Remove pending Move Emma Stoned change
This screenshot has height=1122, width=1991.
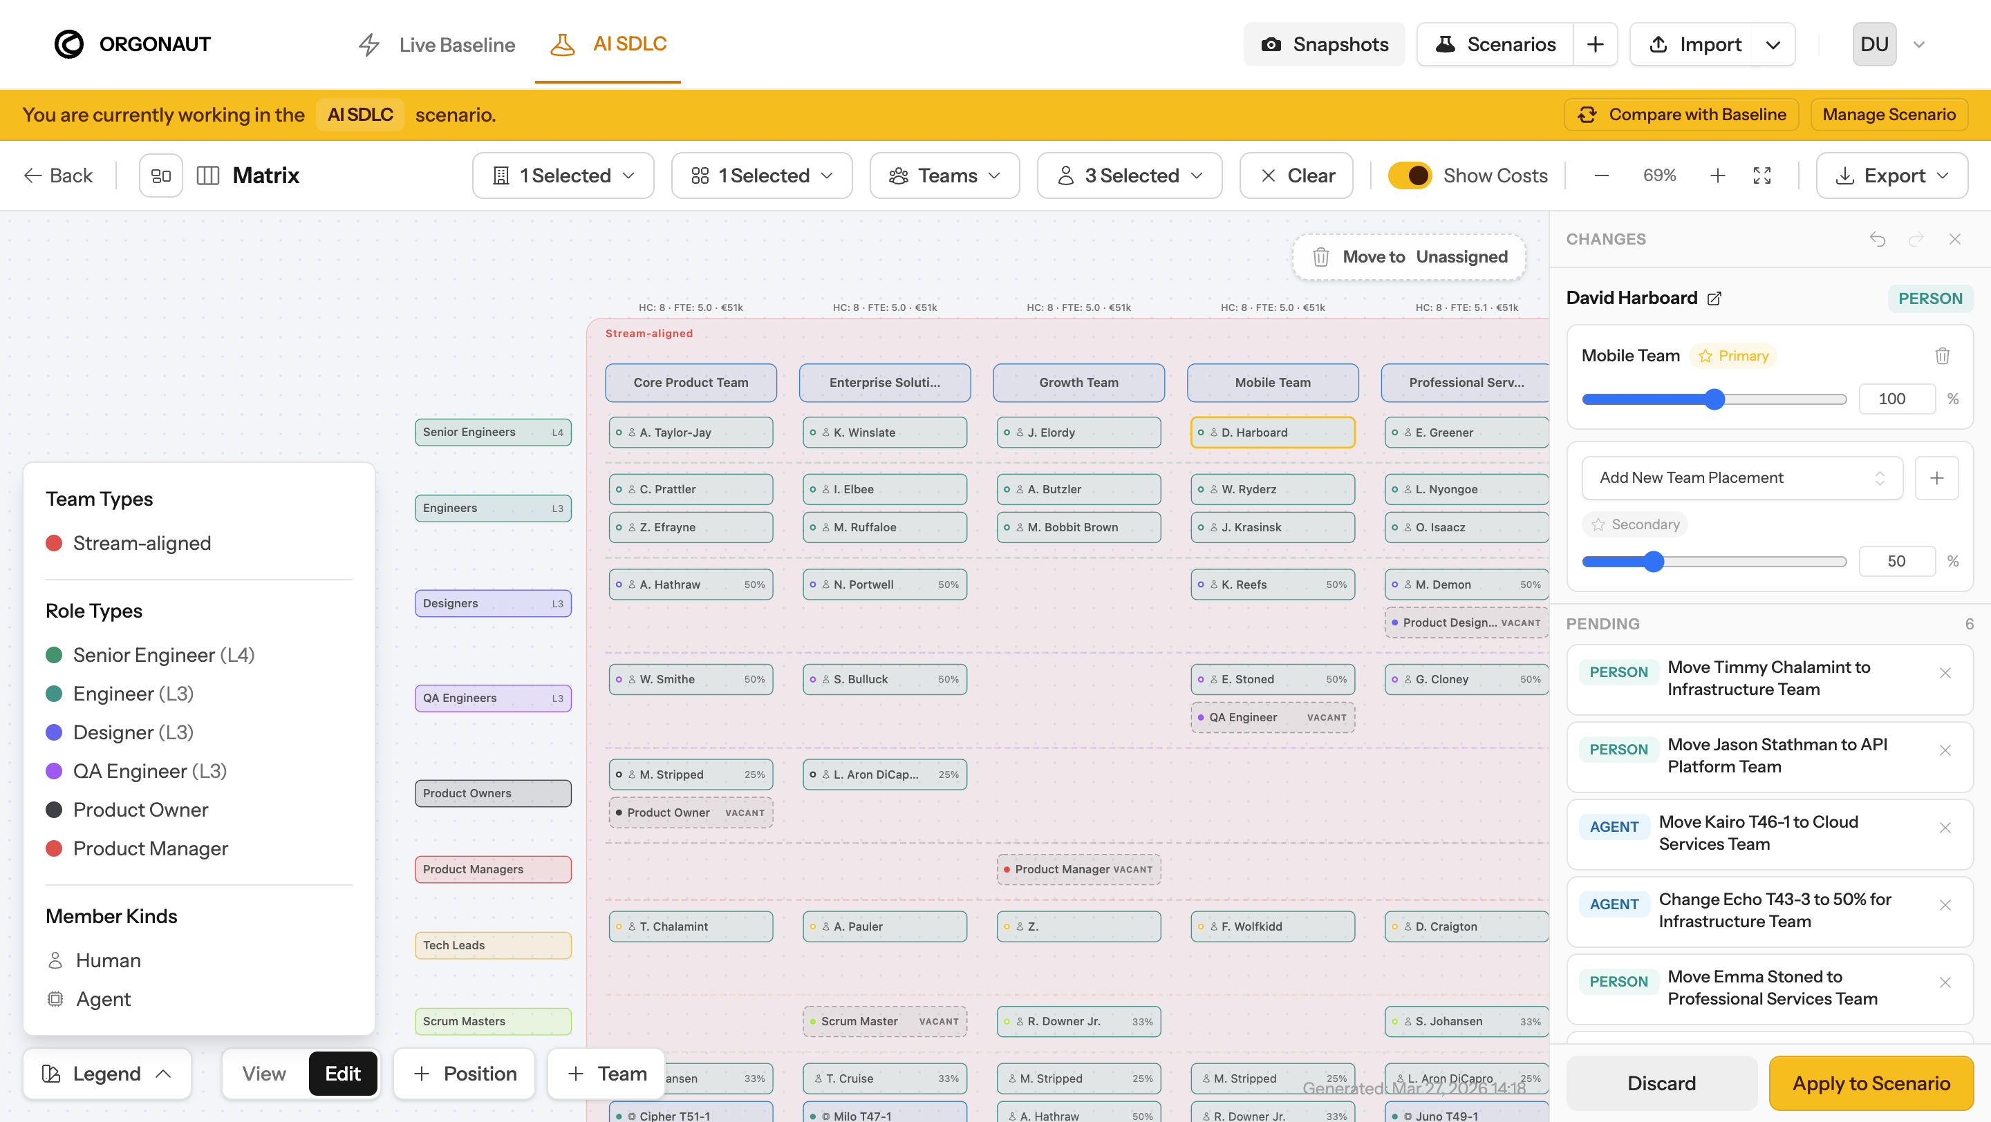pyautogui.click(x=1945, y=982)
